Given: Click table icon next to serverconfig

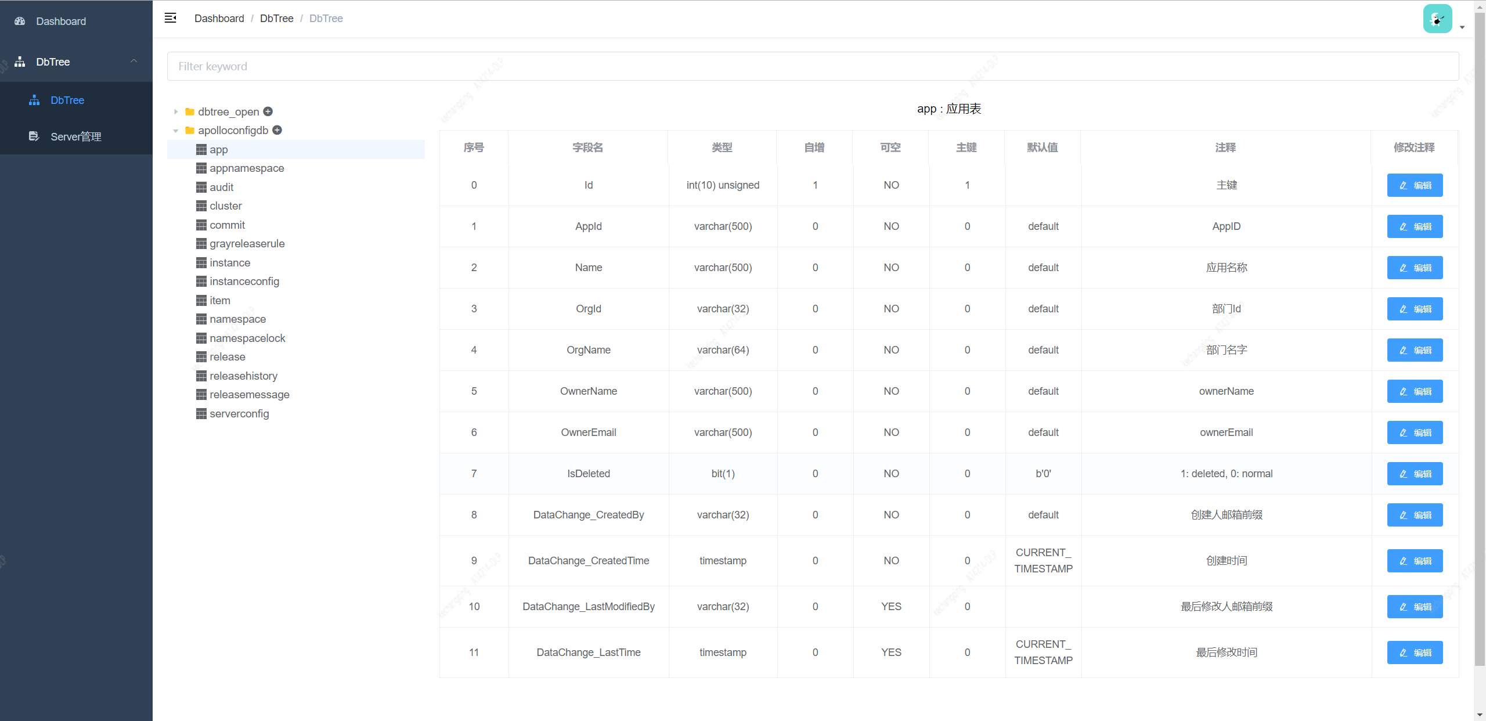Looking at the screenshot, I should coord(201,414).
